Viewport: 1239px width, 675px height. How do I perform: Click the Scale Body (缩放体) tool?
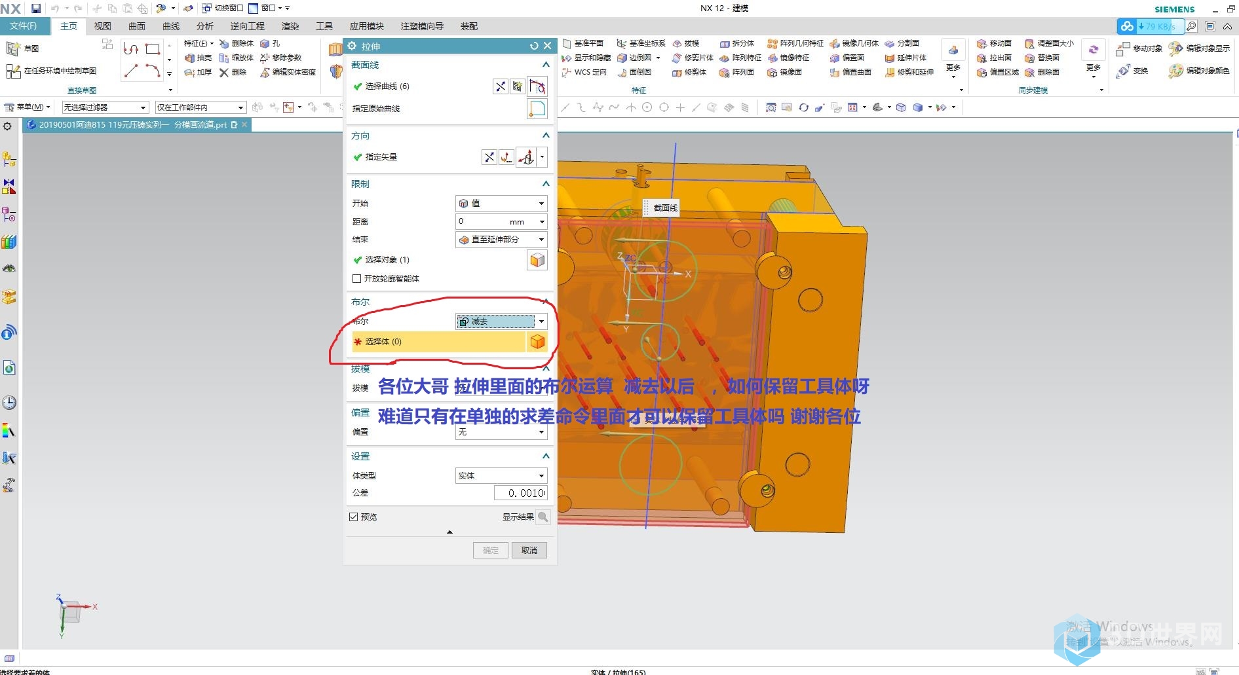click(236, 58)
